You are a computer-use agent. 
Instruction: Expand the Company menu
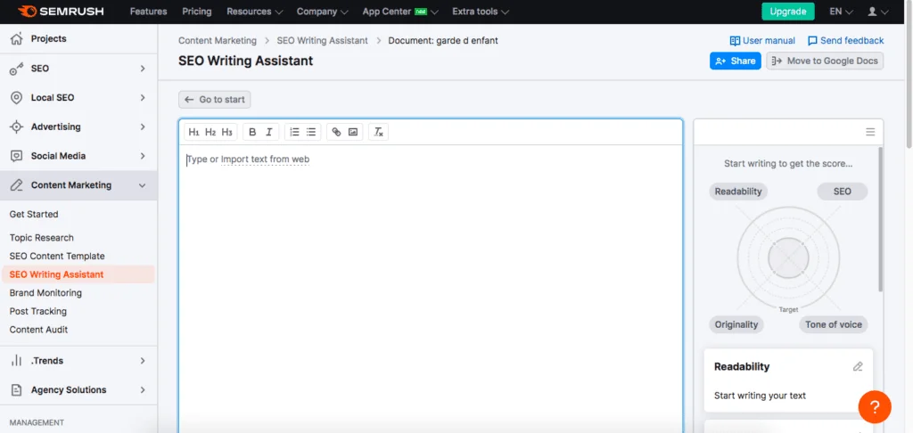pyautogui.click(x=323, y=12)
